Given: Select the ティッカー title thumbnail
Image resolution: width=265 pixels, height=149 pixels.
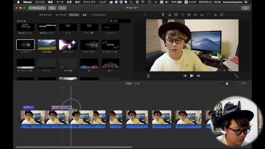Looking at the screenshot, I should tap(47, 63).
